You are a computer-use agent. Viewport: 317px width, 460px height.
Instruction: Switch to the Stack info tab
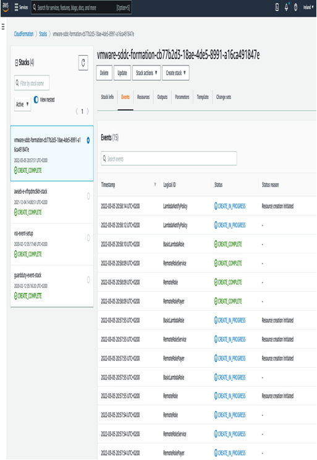point(107,97)
